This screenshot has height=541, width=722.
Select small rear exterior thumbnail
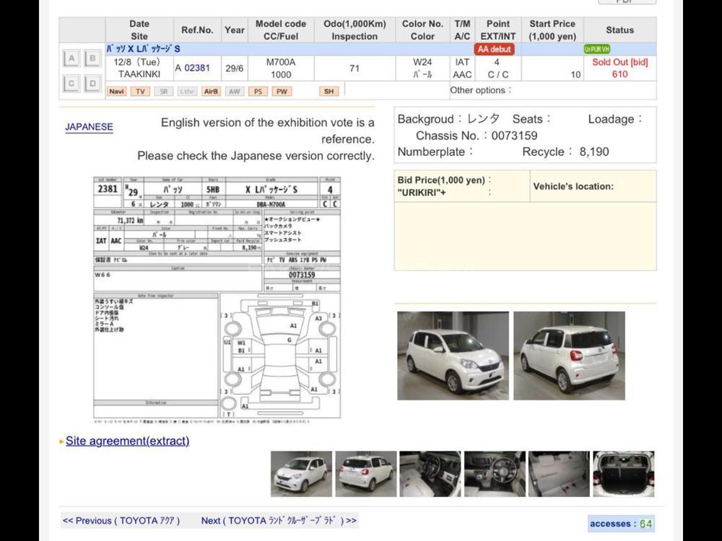[x=365, y=474]
